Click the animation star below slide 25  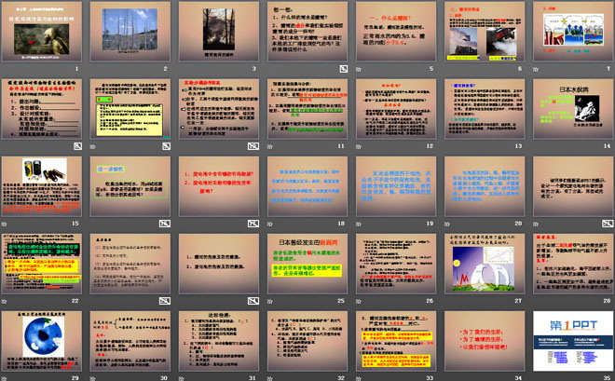click(x=270, y=301)
